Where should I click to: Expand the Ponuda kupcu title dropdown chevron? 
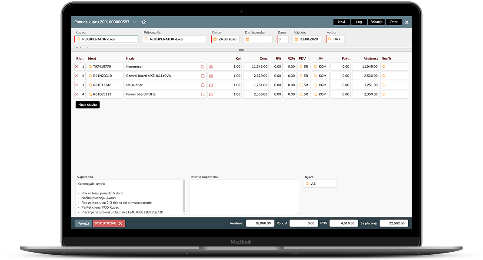tap(134, 22)
